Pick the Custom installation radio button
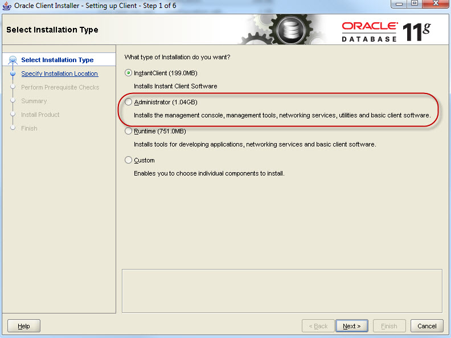This screenshot has width=451, height=338. 128,160
